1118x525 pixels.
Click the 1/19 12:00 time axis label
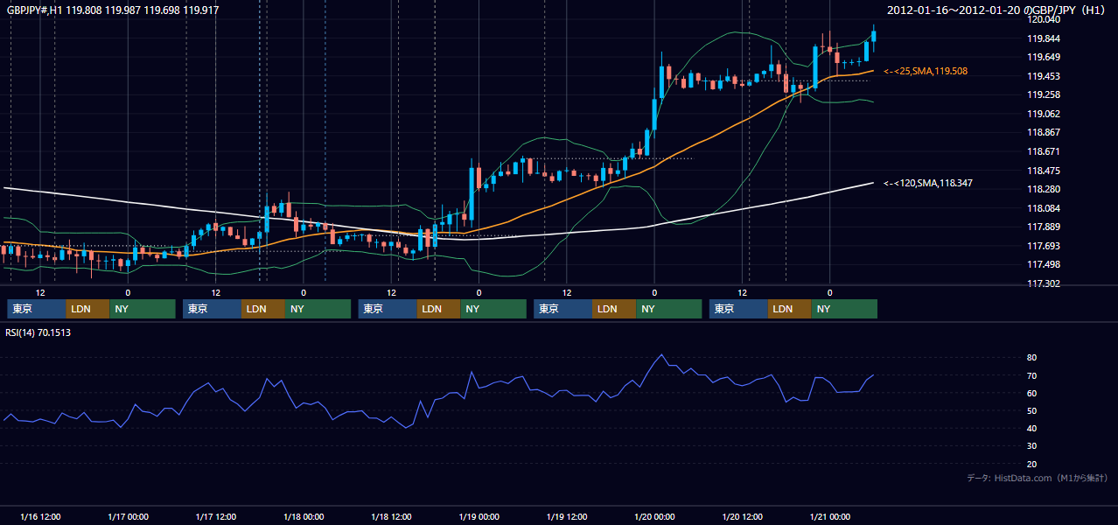coord(567,517)
